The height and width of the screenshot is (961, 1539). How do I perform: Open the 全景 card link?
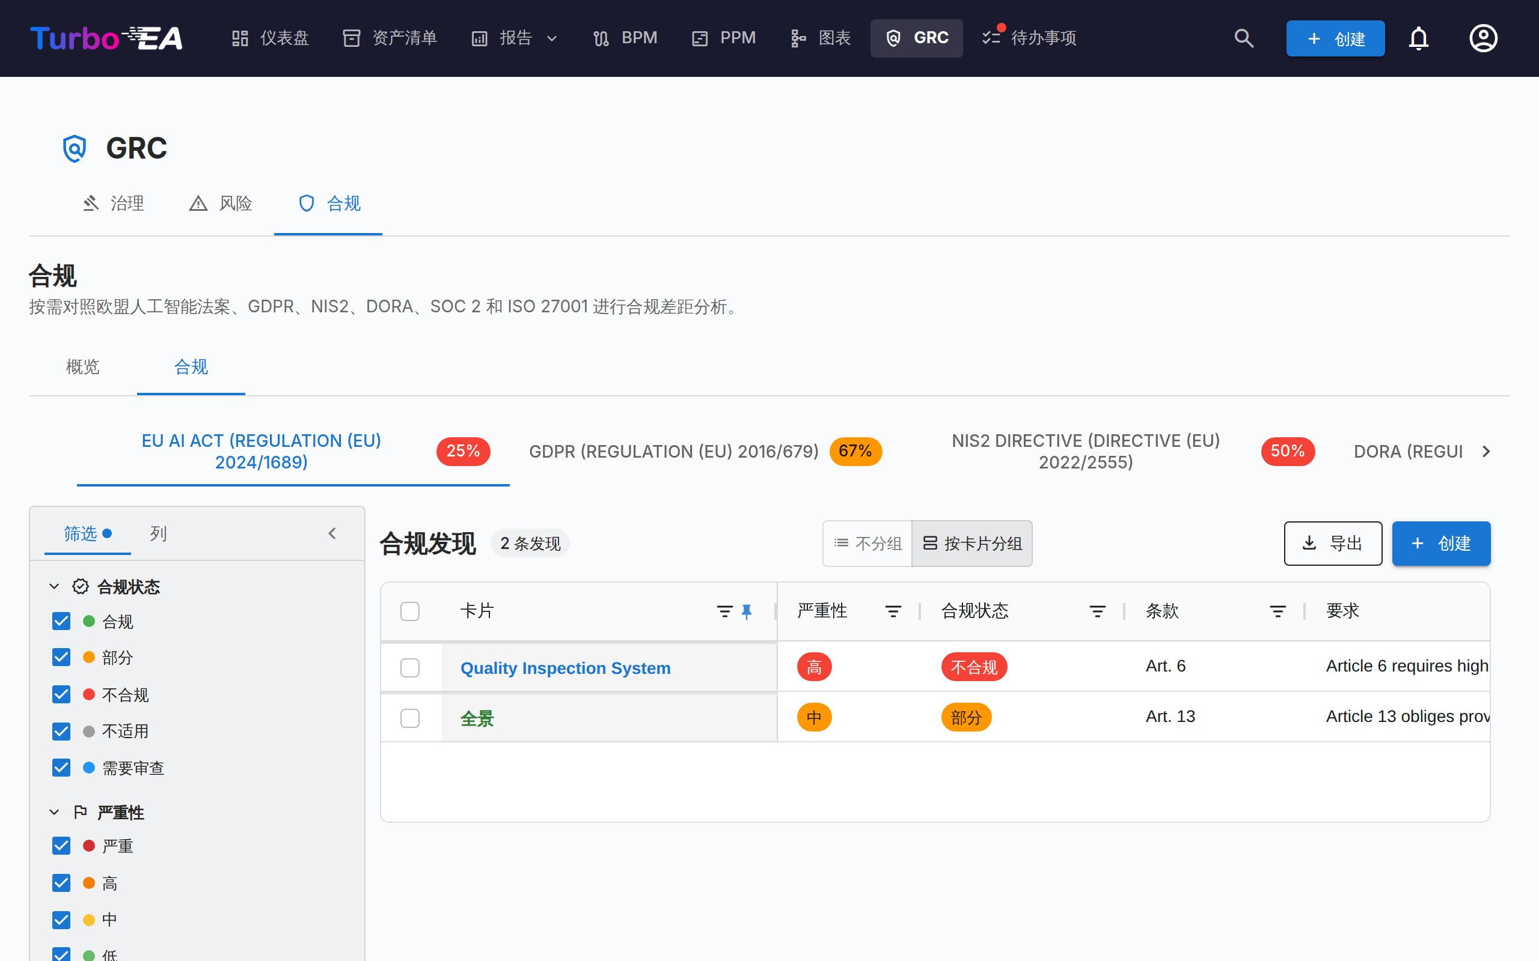pos(477,718)
